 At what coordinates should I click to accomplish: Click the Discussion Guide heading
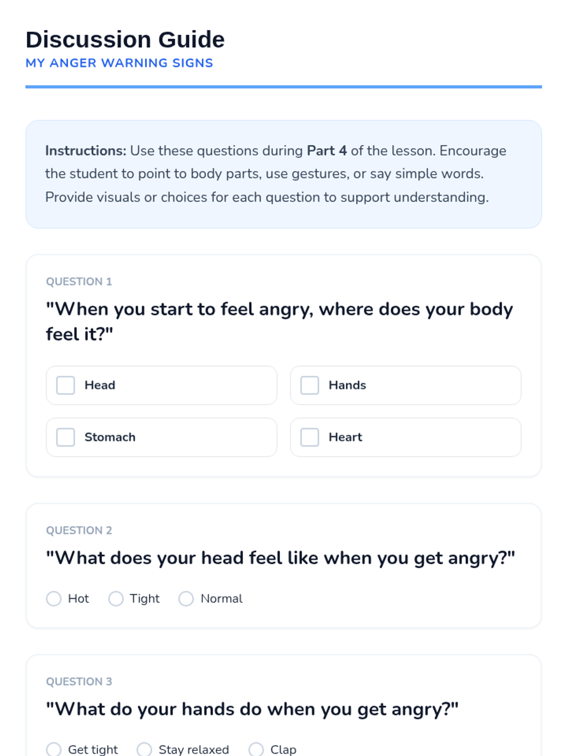coord(125,40)
